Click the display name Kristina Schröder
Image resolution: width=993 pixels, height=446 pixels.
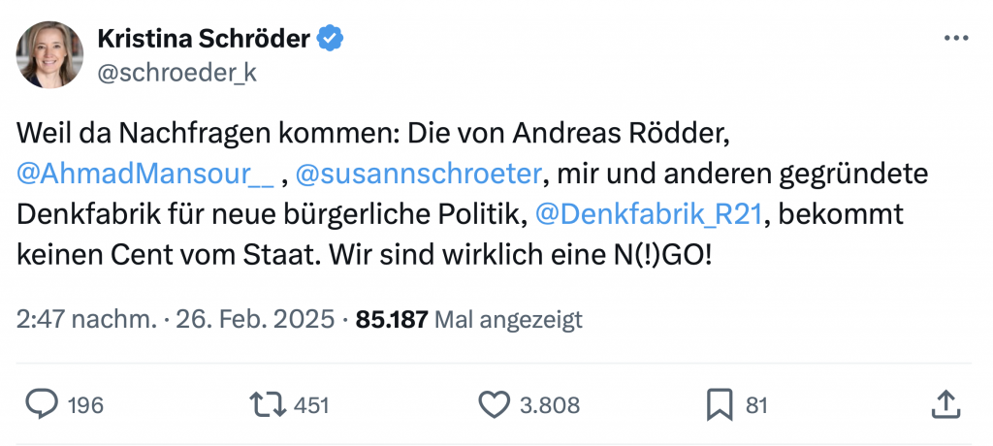coord(204,39)
